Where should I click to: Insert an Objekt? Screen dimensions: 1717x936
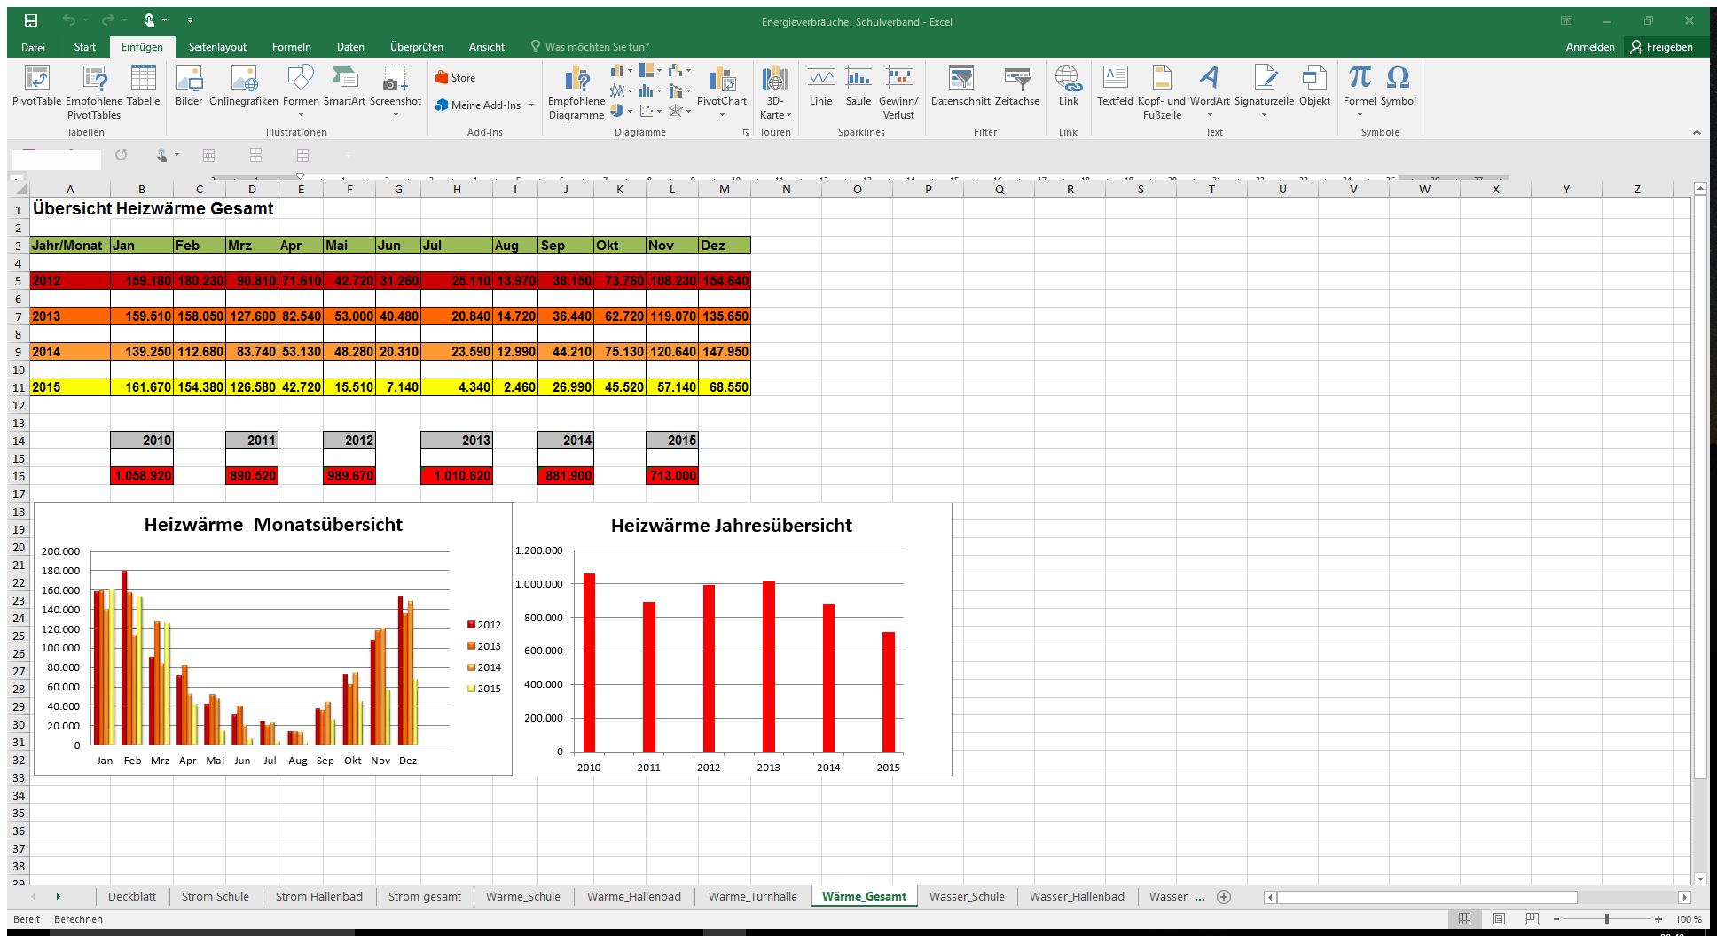(1314, 87)
